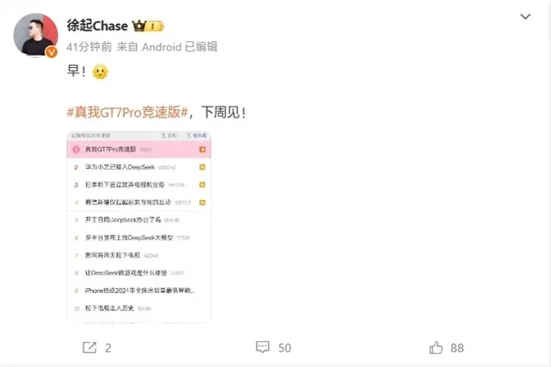Click the repost share icon

pyautogui.click(x=89, y=348)
